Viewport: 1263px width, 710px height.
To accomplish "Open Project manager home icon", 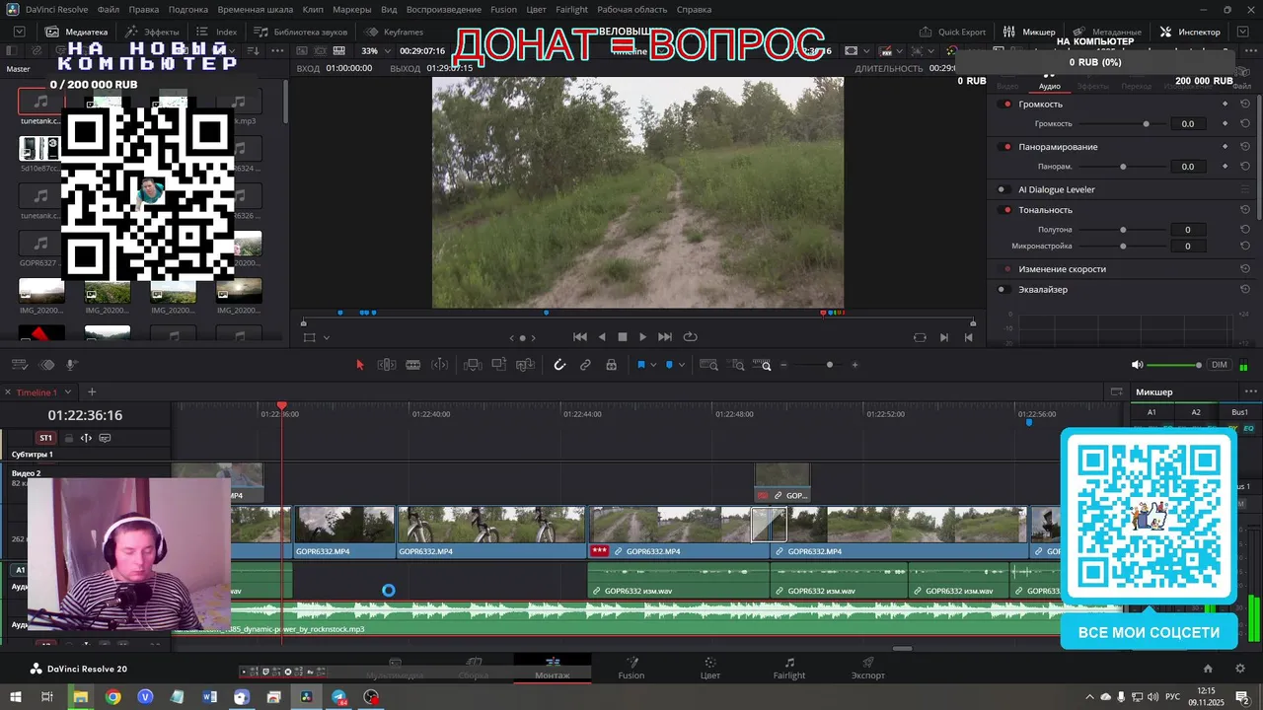I will pos(1208,669).
